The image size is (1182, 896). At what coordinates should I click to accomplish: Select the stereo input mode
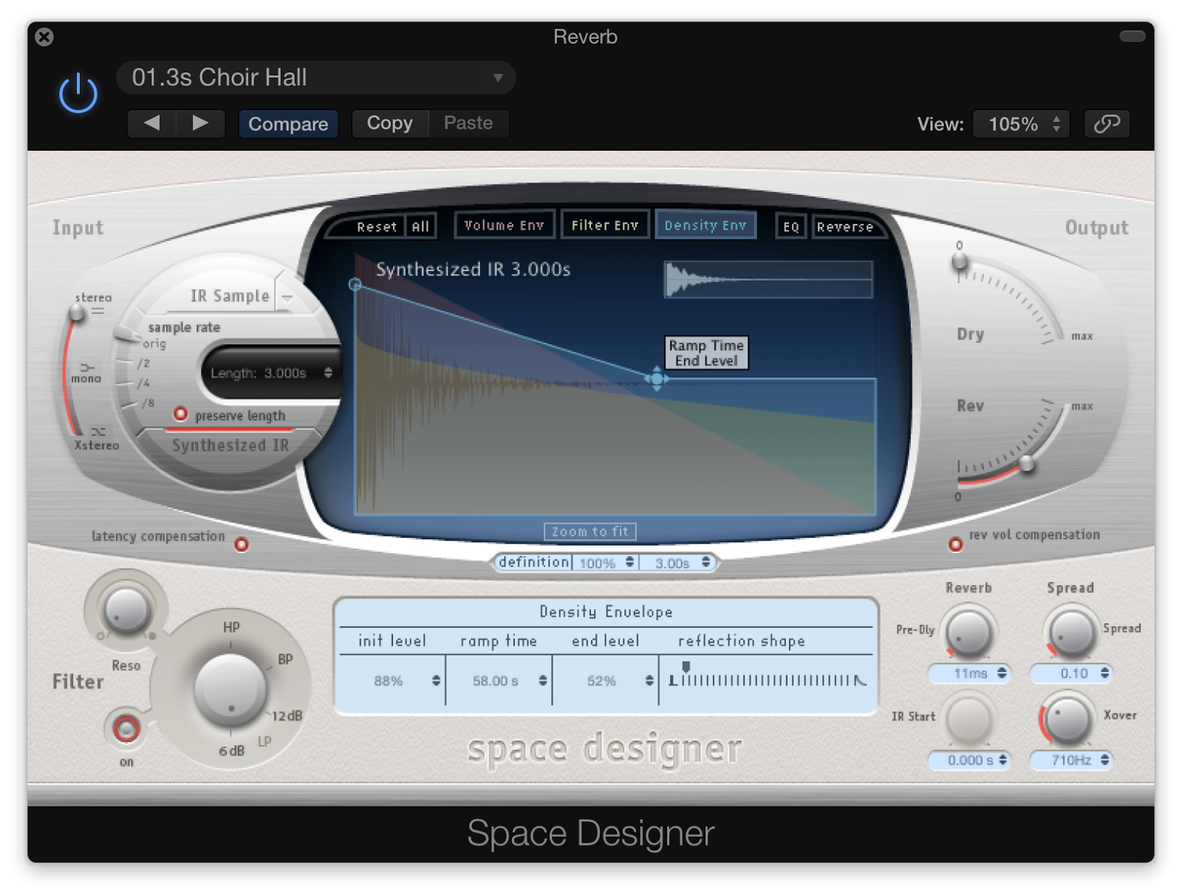(93, 298)
